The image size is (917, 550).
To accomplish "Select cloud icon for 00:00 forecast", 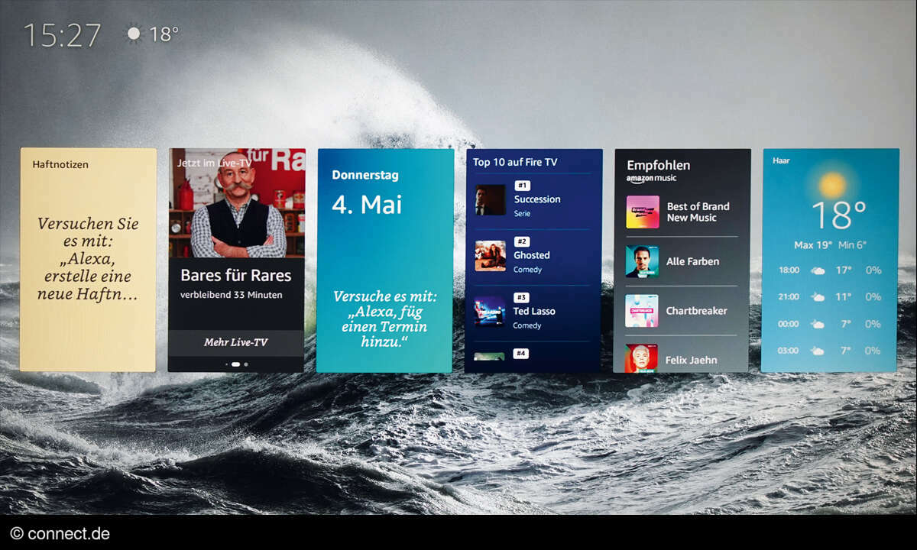I will pyautogui.click(x=818, y=324).
